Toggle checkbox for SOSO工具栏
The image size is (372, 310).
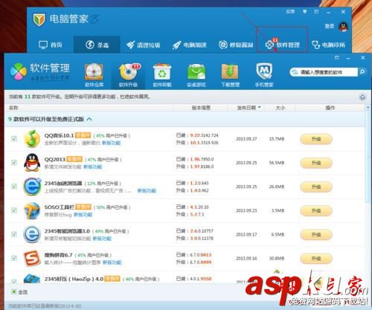pyautogui.click(x=14, y=210)
